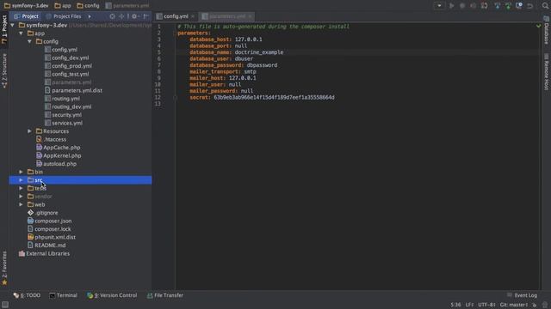Viewport: 551px width, 309px height.
Task: Open Git: master branch selector
Action: click(x=514, y=305)
